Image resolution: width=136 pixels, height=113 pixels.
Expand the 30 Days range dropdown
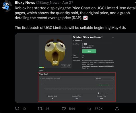(104, 79)
